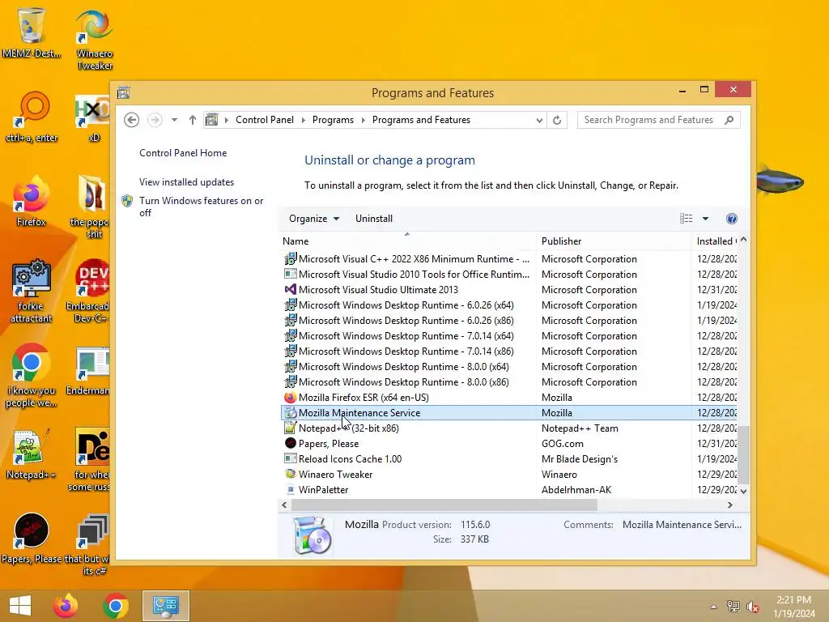Show hidden tray icons
This screenshot has width=829, height=622.
coord(714,607)
